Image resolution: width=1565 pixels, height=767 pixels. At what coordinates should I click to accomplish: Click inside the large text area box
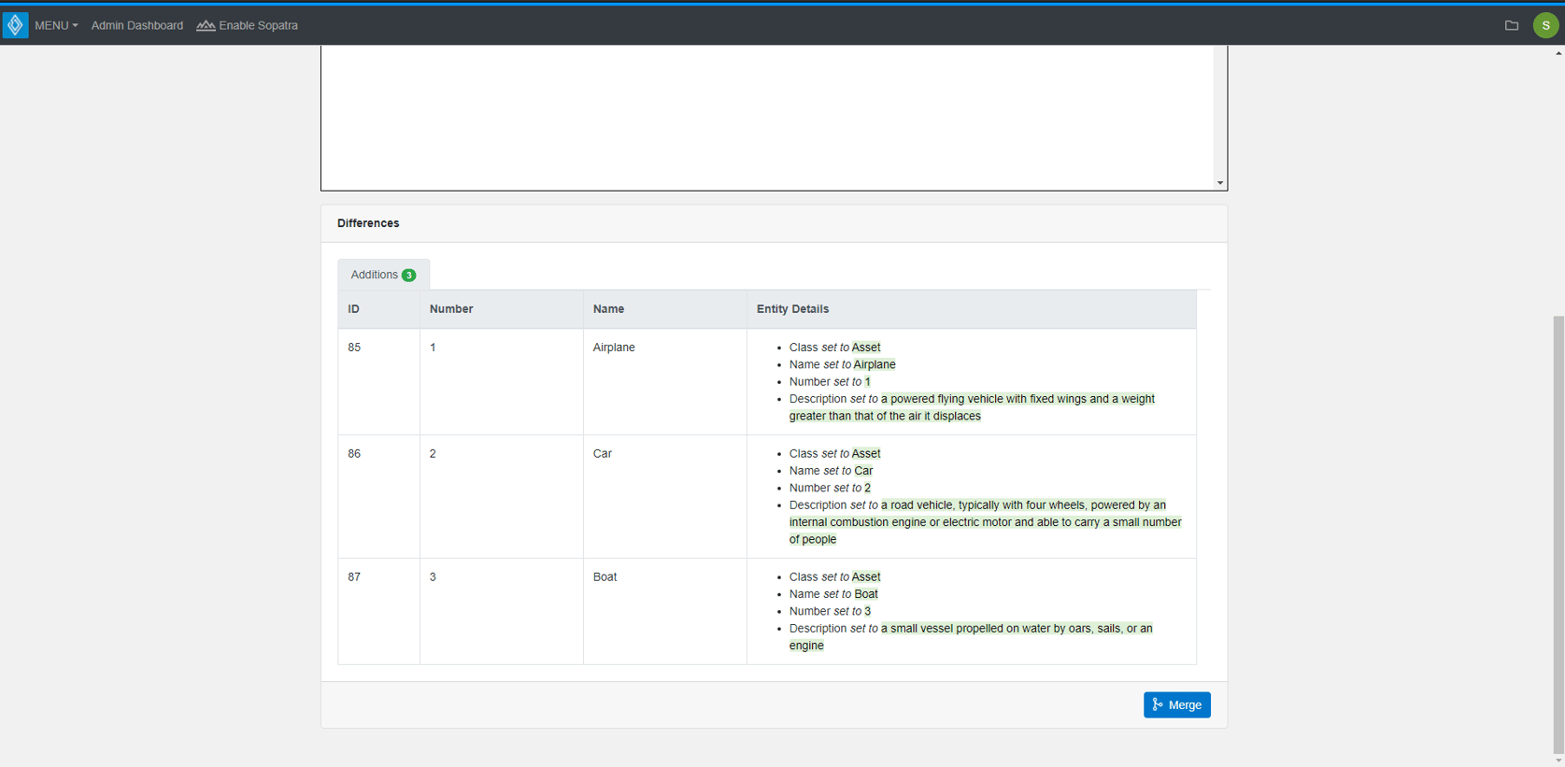tap(767, 117)
